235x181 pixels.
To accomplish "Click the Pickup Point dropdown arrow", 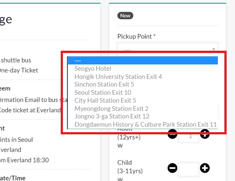I will click(x=214, y=49).
